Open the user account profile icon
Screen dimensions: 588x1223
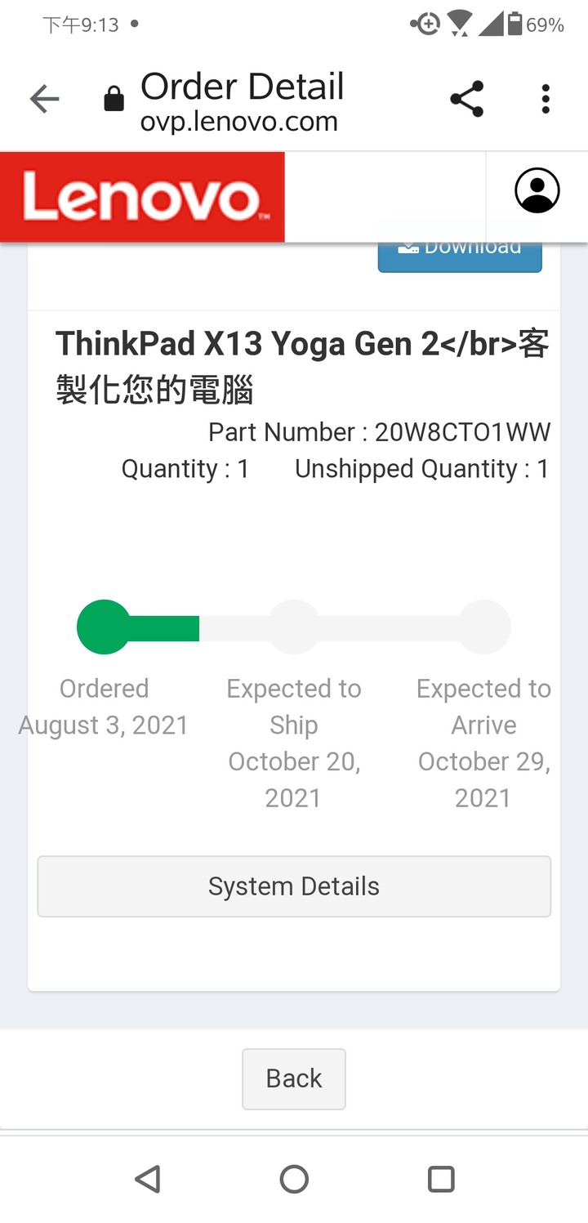[537, 191]
